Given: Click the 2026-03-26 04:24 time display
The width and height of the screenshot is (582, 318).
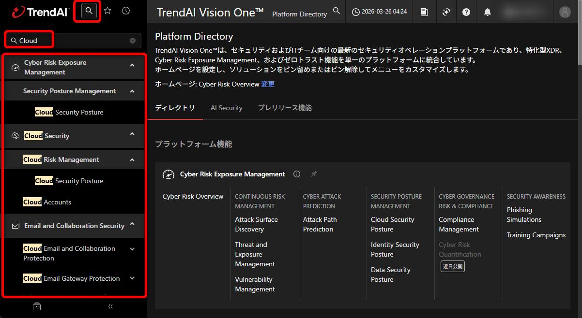Looking at the screenshot, I should coord(379,12).
